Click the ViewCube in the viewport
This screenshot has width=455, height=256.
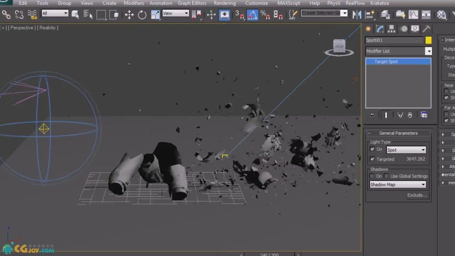coord(339,47)
